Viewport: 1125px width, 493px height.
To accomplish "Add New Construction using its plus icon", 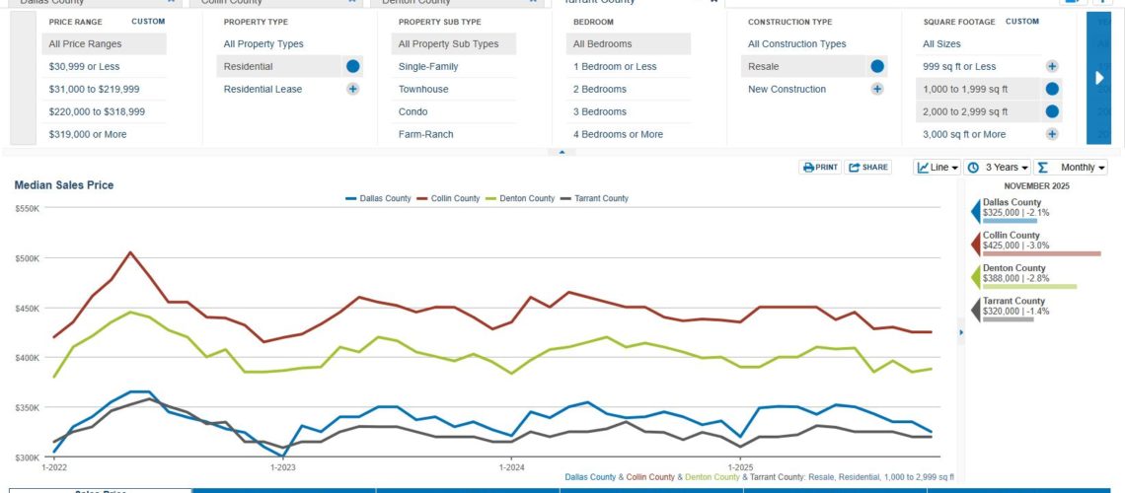I will tap(876, 89).
